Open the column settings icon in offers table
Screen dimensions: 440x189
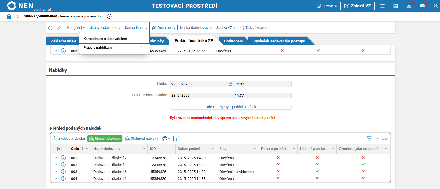[60, 149]
